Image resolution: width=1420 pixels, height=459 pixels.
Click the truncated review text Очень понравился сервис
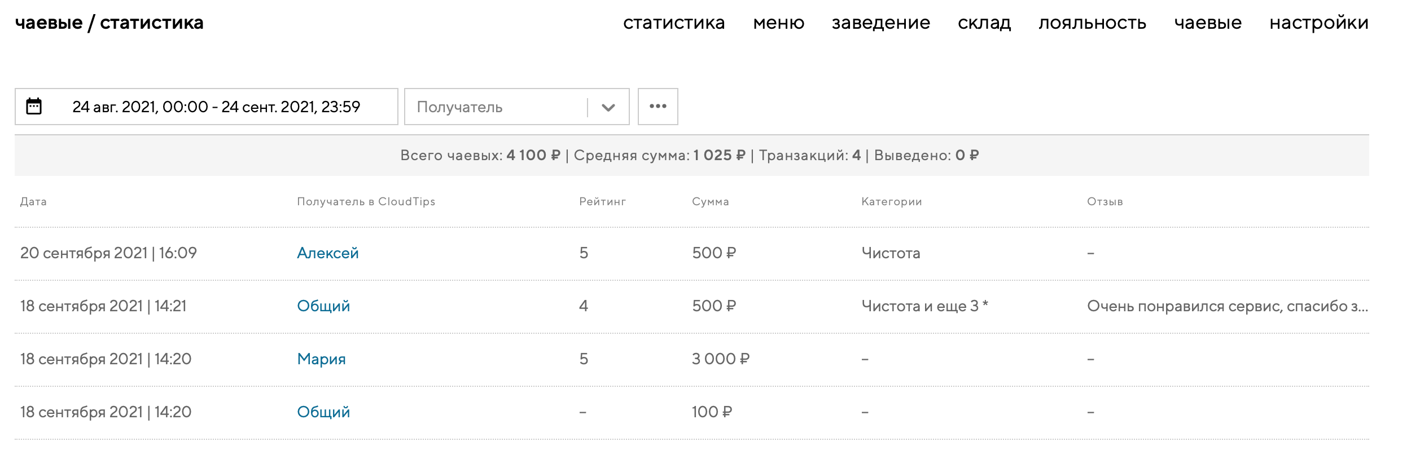point(1227,306)
